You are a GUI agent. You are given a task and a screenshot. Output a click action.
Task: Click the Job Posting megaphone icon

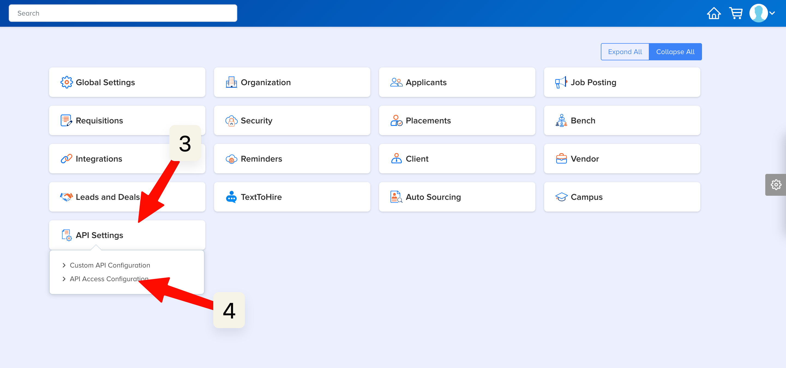[561, 82]
